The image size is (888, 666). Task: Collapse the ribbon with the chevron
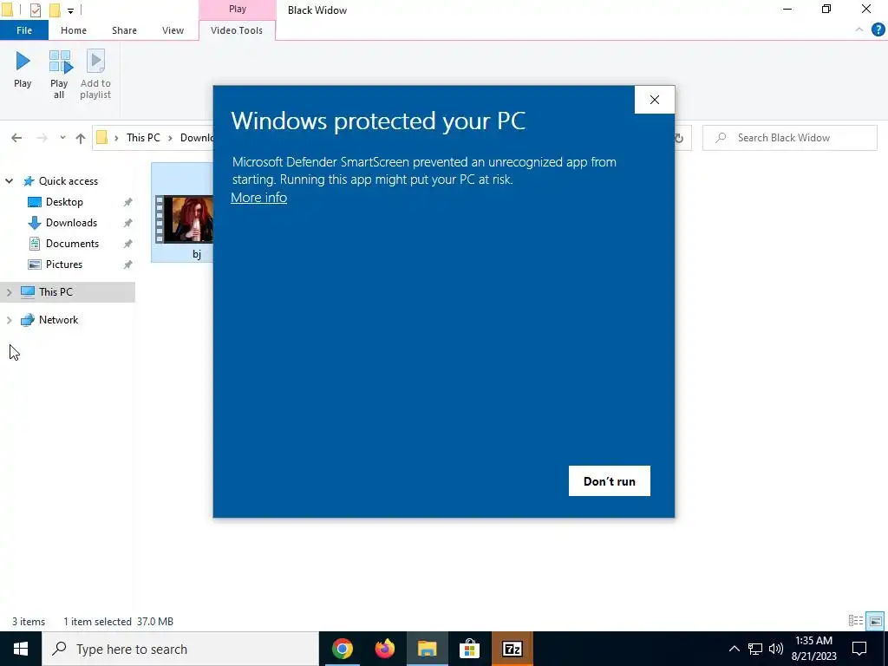pos(859,29)
